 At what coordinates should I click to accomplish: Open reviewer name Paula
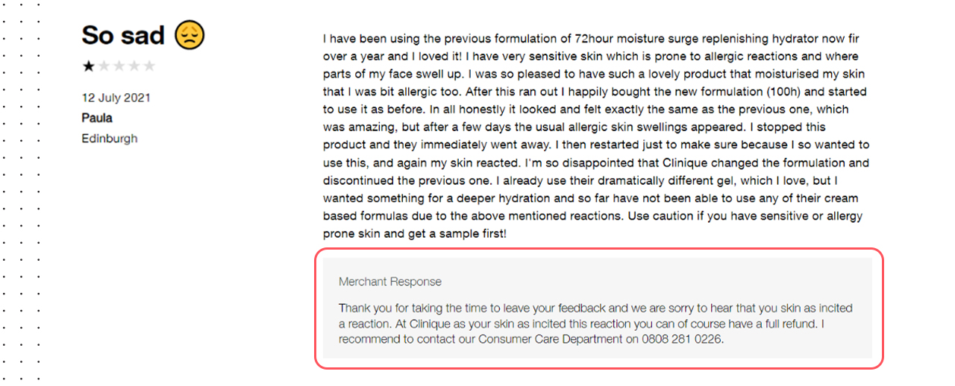(97, 118)
